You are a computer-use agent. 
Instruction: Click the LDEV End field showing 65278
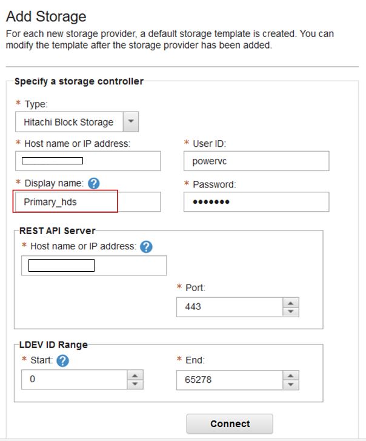[x=230, y=380]
